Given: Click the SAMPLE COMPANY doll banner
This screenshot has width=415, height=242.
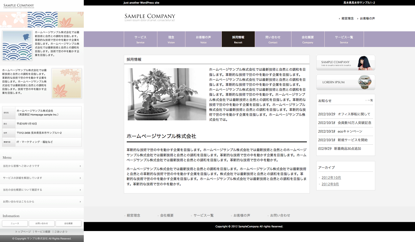Looking at the screenshot, I should (x=346, y=63).
